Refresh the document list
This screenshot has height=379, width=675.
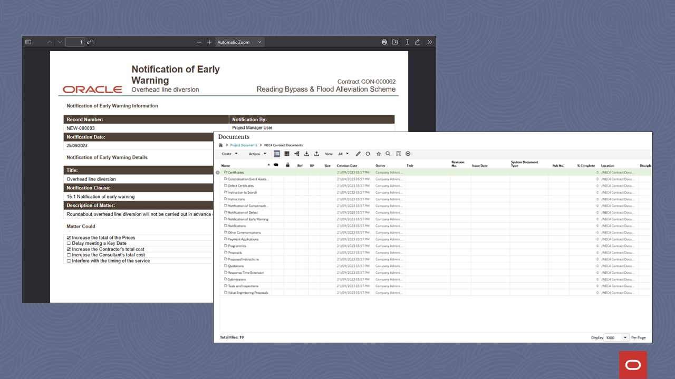point(368,153)
